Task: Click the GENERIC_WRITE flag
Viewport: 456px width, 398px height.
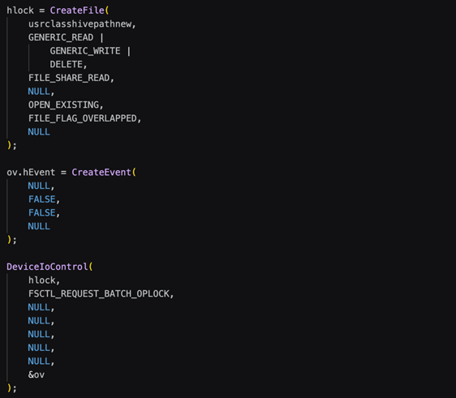Action: [85, 51]
